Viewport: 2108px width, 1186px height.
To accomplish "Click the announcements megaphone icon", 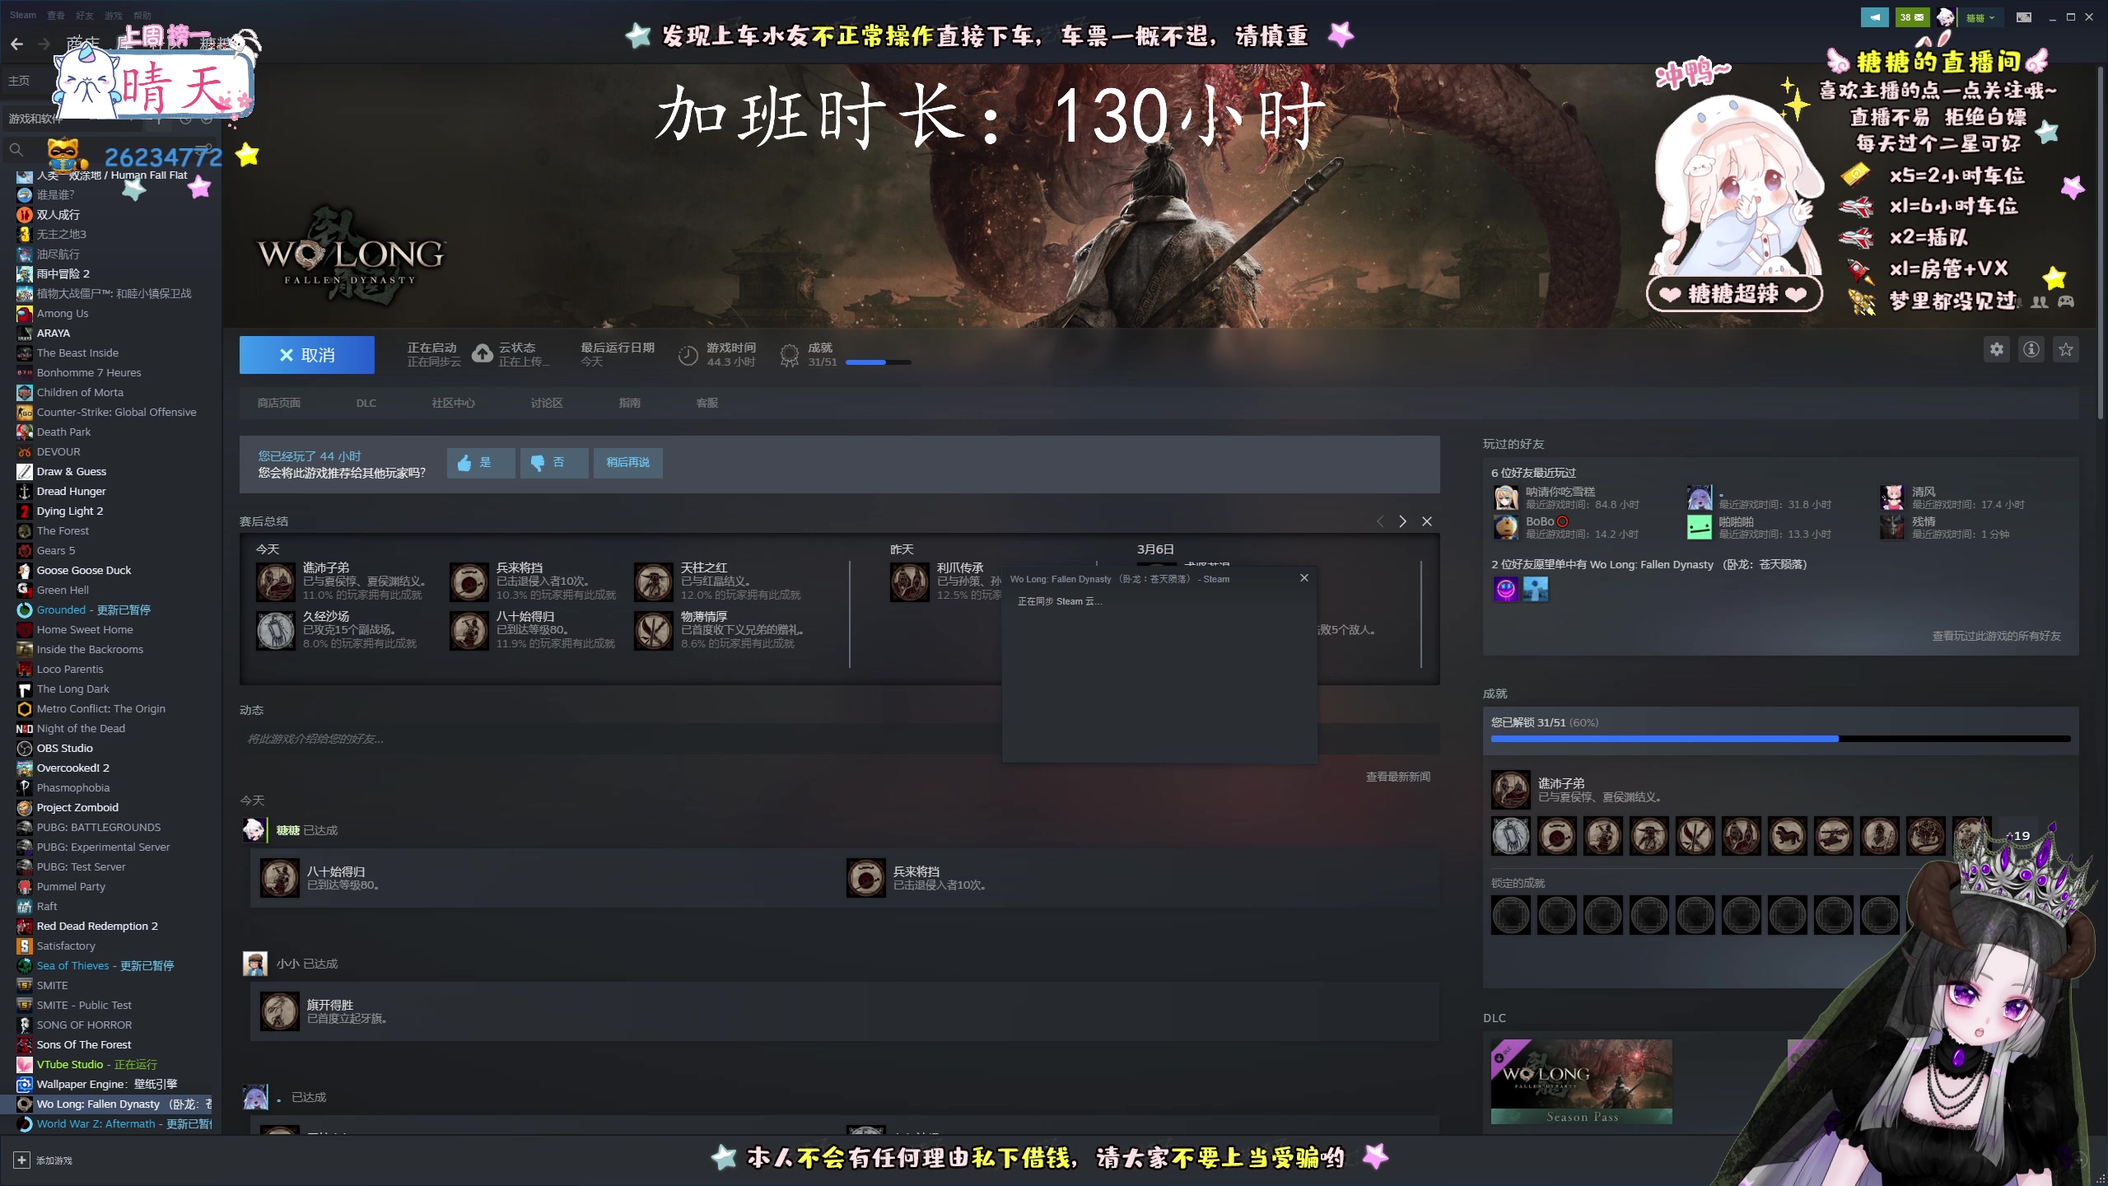I will pos(1875,16).
